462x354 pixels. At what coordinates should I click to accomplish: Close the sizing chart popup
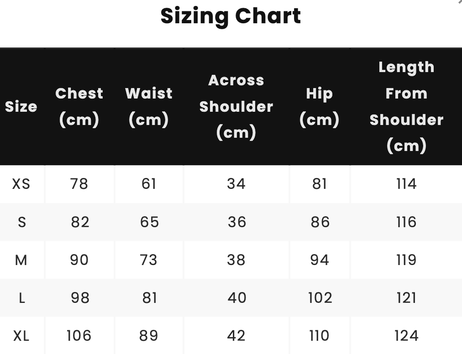click(460, 1)
